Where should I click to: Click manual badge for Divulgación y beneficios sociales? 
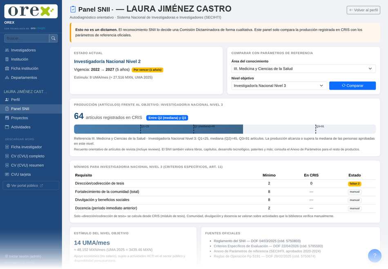click(355, 200)
